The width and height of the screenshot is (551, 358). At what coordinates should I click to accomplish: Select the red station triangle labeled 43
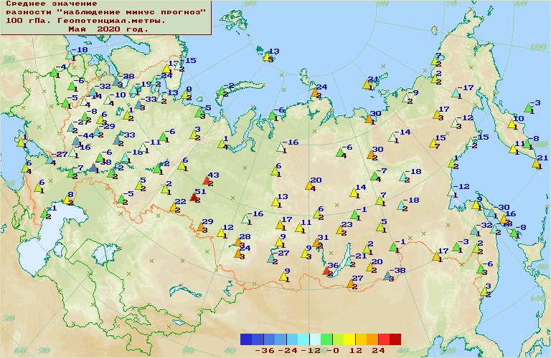pyautogui.click(x=207, y=180)
